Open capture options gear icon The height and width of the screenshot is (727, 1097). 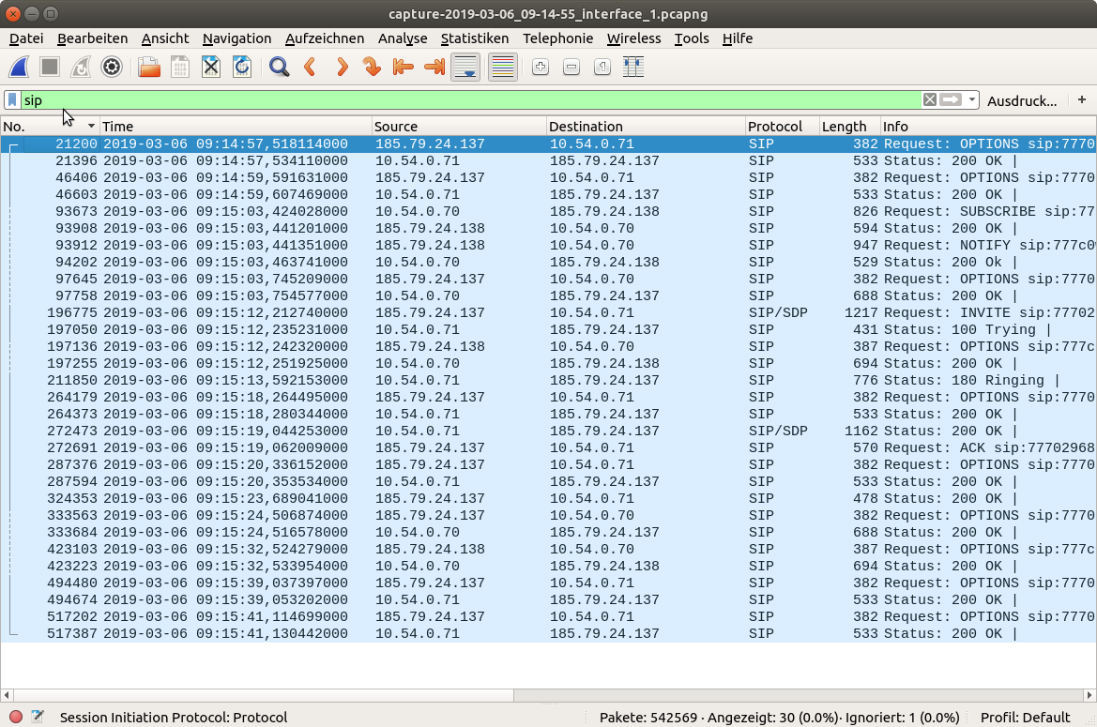[x=112, y=68]
